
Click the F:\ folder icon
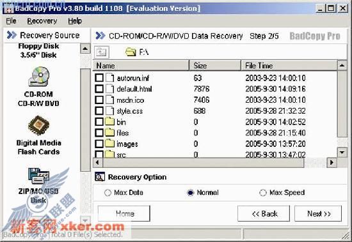pos(131,52)
